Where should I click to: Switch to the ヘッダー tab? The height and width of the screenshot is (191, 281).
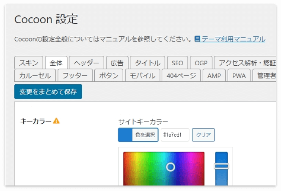coord(86,63)
